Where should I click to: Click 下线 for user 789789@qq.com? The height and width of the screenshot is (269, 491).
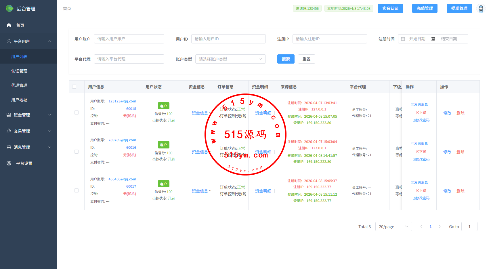[x=421, y=152]
